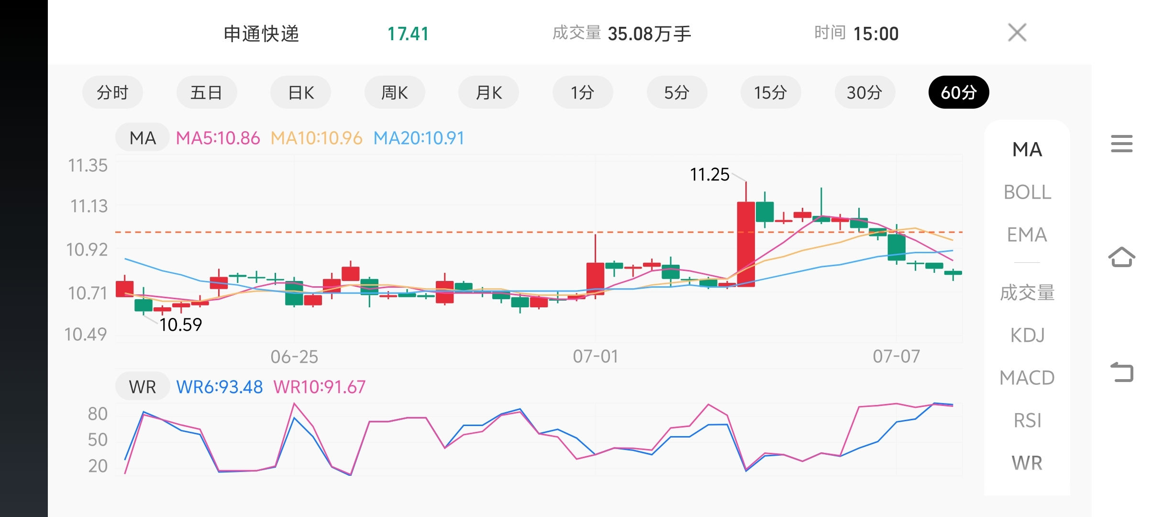Show 成交量 sub-chart indicator
This screenshot has width=1152, height=517.
1027,292
